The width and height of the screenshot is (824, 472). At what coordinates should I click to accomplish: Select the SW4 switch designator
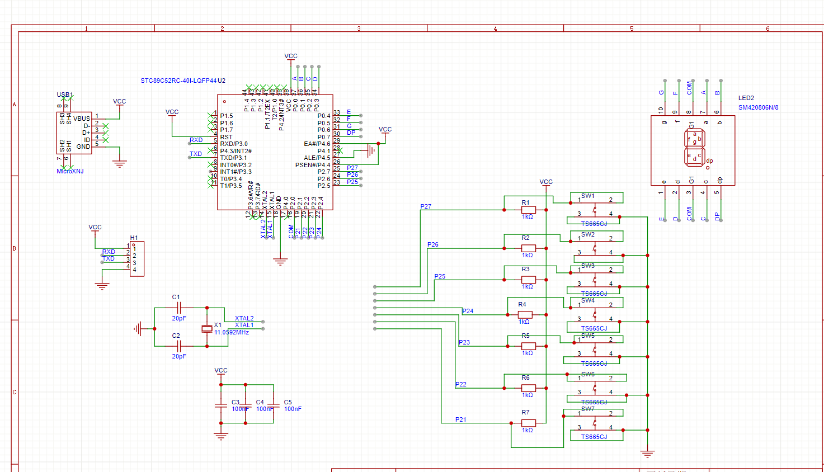coord(588,300)
